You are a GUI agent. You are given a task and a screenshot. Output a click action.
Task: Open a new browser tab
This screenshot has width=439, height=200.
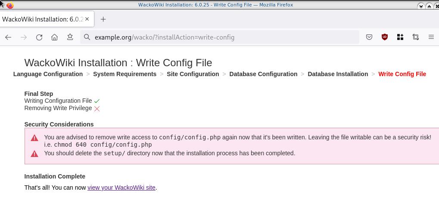click(x=103, y=19)
